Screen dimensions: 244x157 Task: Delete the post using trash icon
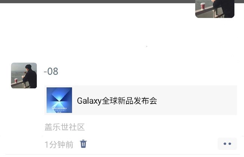pos(83,144)
